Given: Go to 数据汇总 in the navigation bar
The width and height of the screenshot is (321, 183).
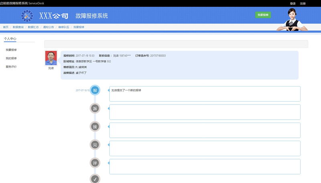Looking at the screenshot, I should 33,27.
